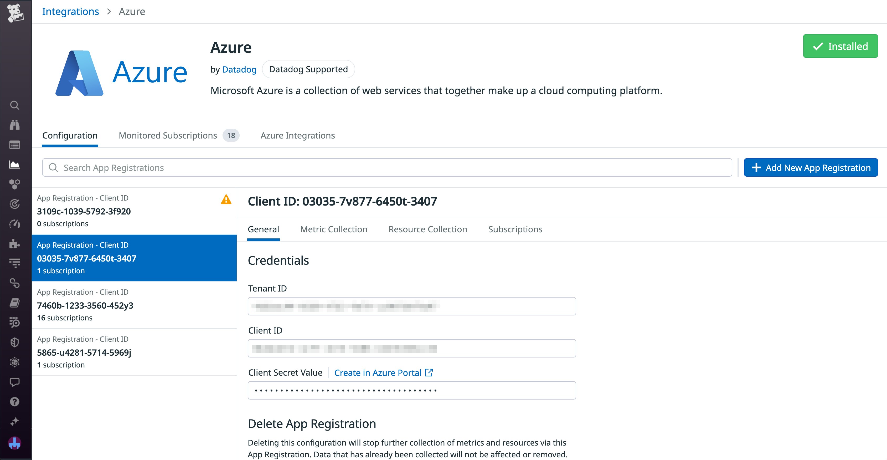
Task: Click the chat bubble support icon
Action: point(14,382)
